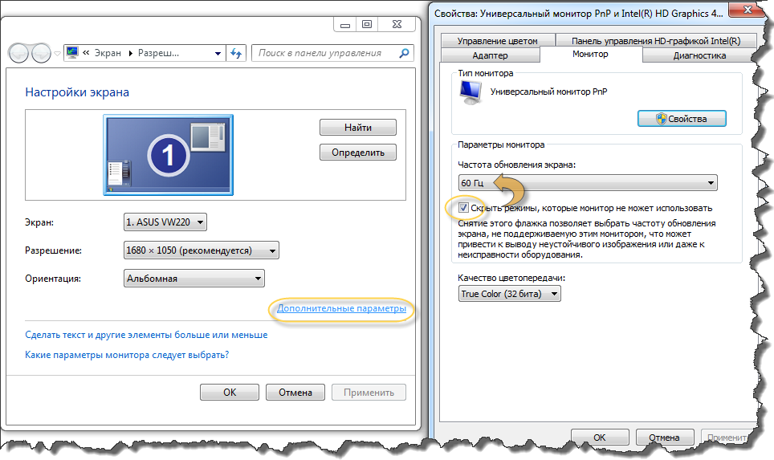This screenshot has height=460, width=774.
Task: Open the Экран dropdown showing ASUS VW220
Action: tap(165, 222)
